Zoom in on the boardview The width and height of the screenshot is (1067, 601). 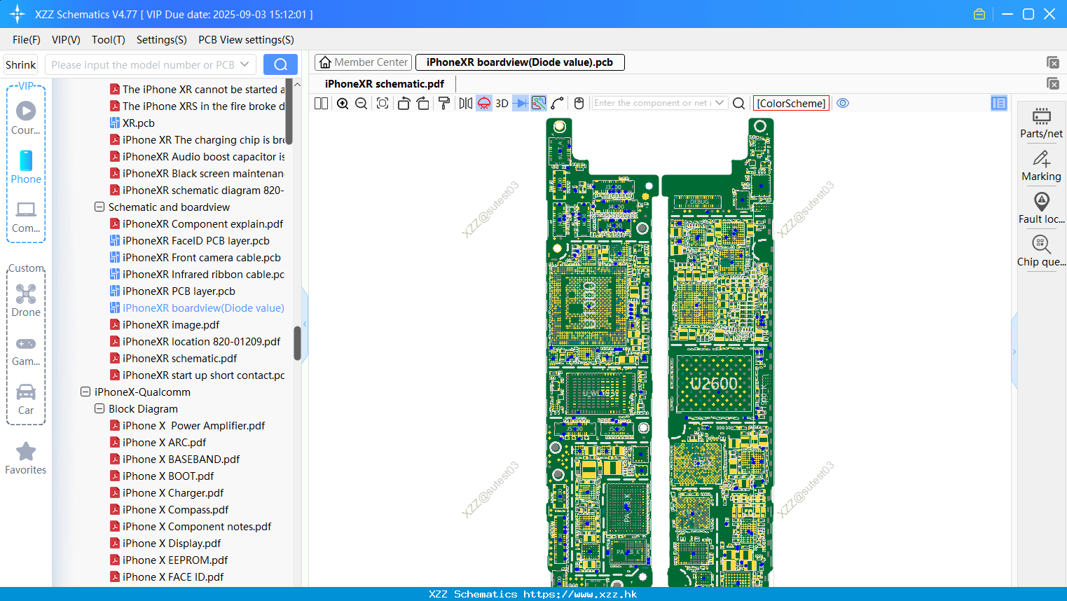click(x=343, y=103)
